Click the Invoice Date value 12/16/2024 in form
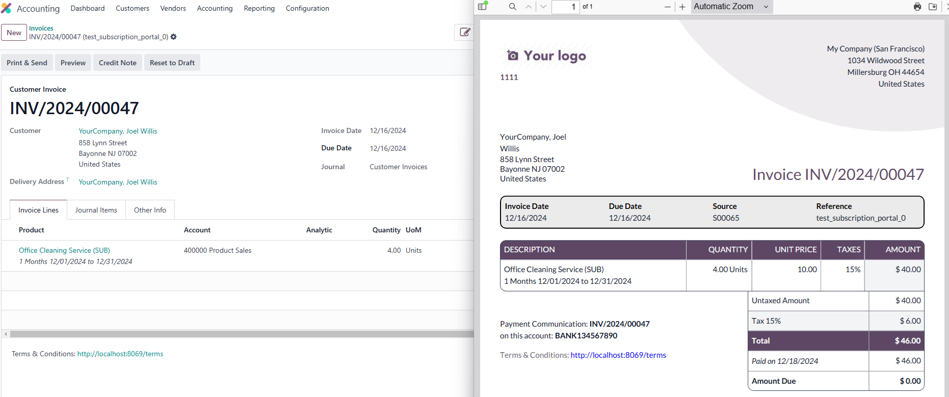 pos(388,130)
